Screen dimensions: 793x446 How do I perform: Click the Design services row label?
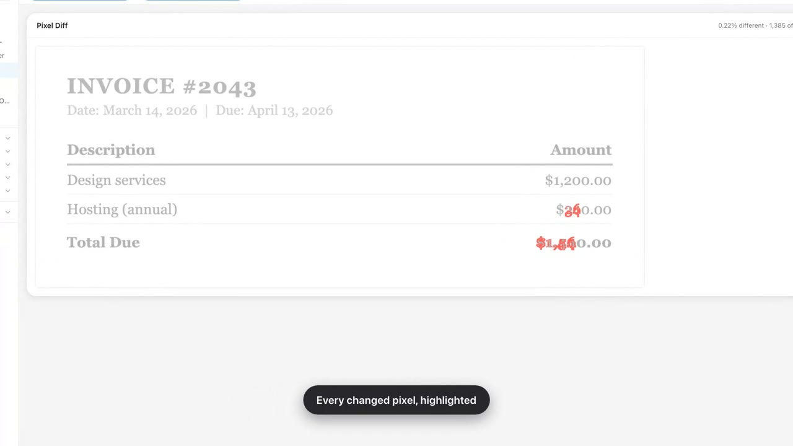click(116, 180)
